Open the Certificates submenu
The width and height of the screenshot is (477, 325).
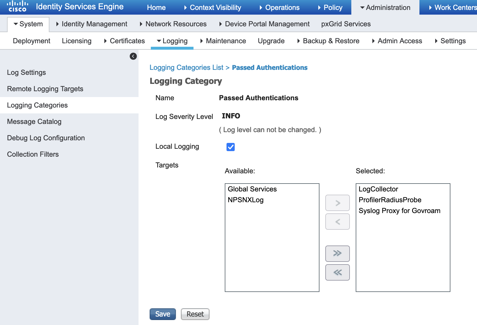tap(125, 41)
